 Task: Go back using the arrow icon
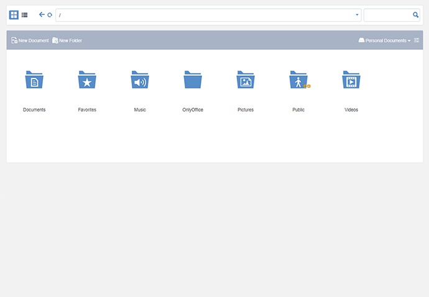(x=42, y=14)
